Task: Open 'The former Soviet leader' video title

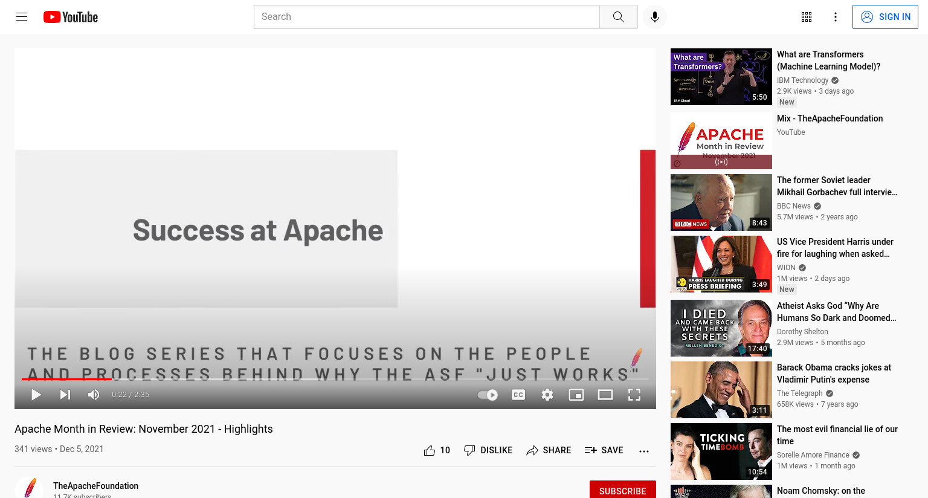Action: pos(837,186)
